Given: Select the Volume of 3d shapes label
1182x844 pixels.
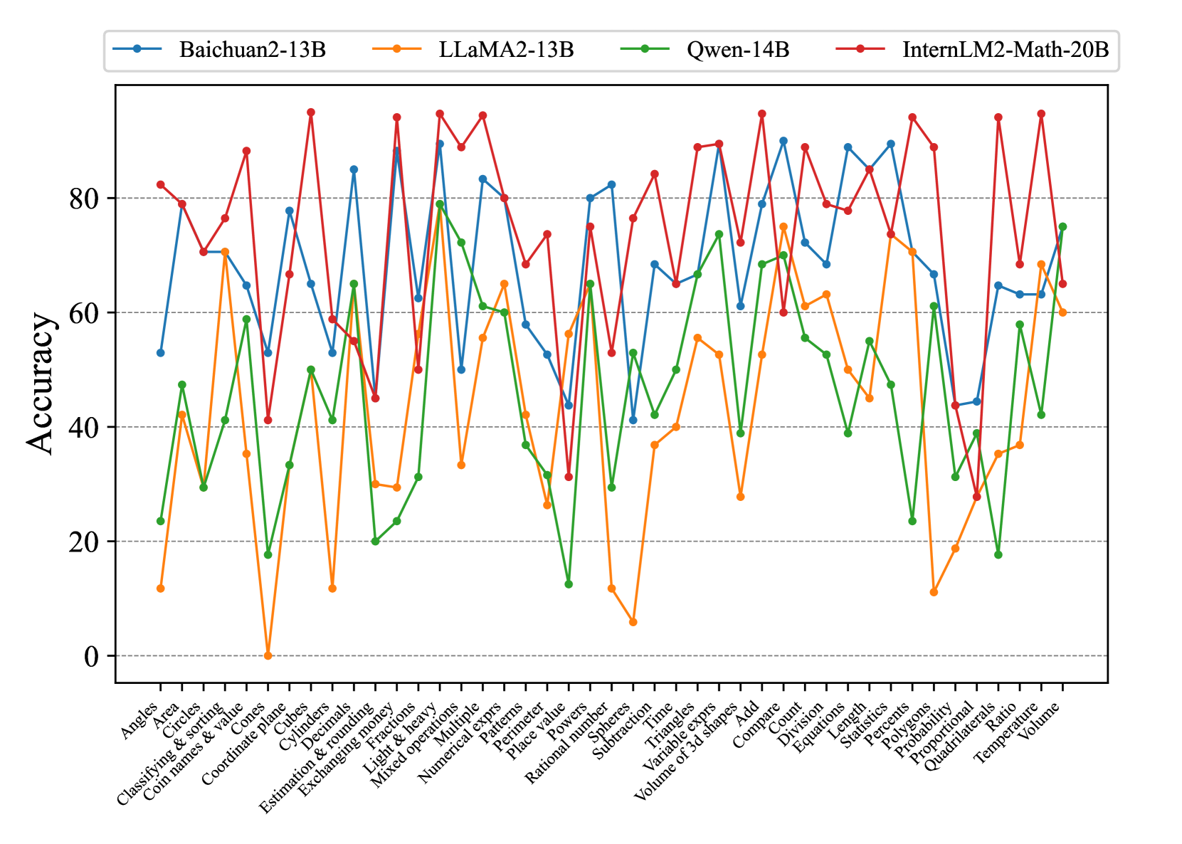Looking at the screenshot, I should coord(685,751).
